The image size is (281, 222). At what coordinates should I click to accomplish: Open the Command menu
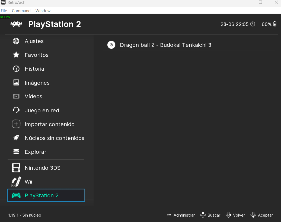(x=21, y=11)
